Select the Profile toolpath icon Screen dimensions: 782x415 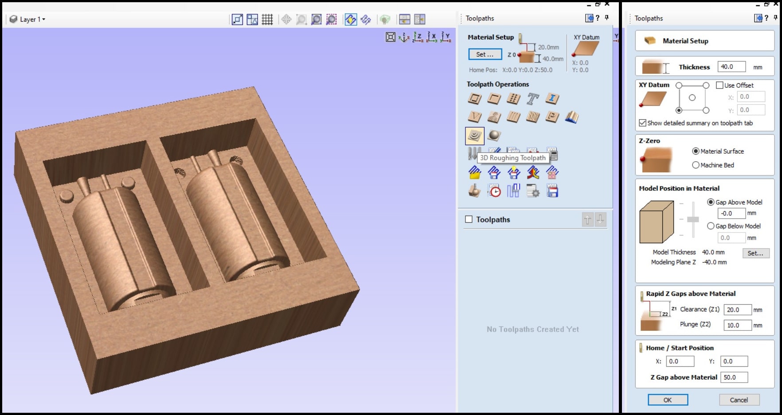point(475,99)
